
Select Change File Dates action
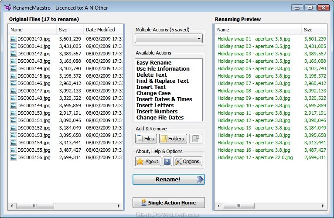(160, 117)
